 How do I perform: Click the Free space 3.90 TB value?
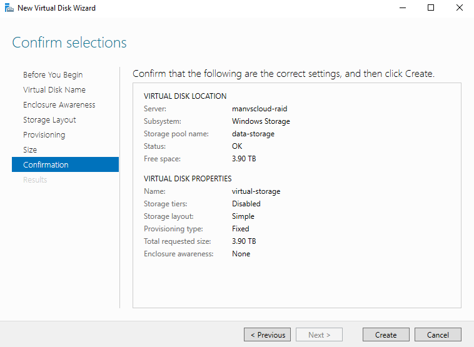point(244,158)
